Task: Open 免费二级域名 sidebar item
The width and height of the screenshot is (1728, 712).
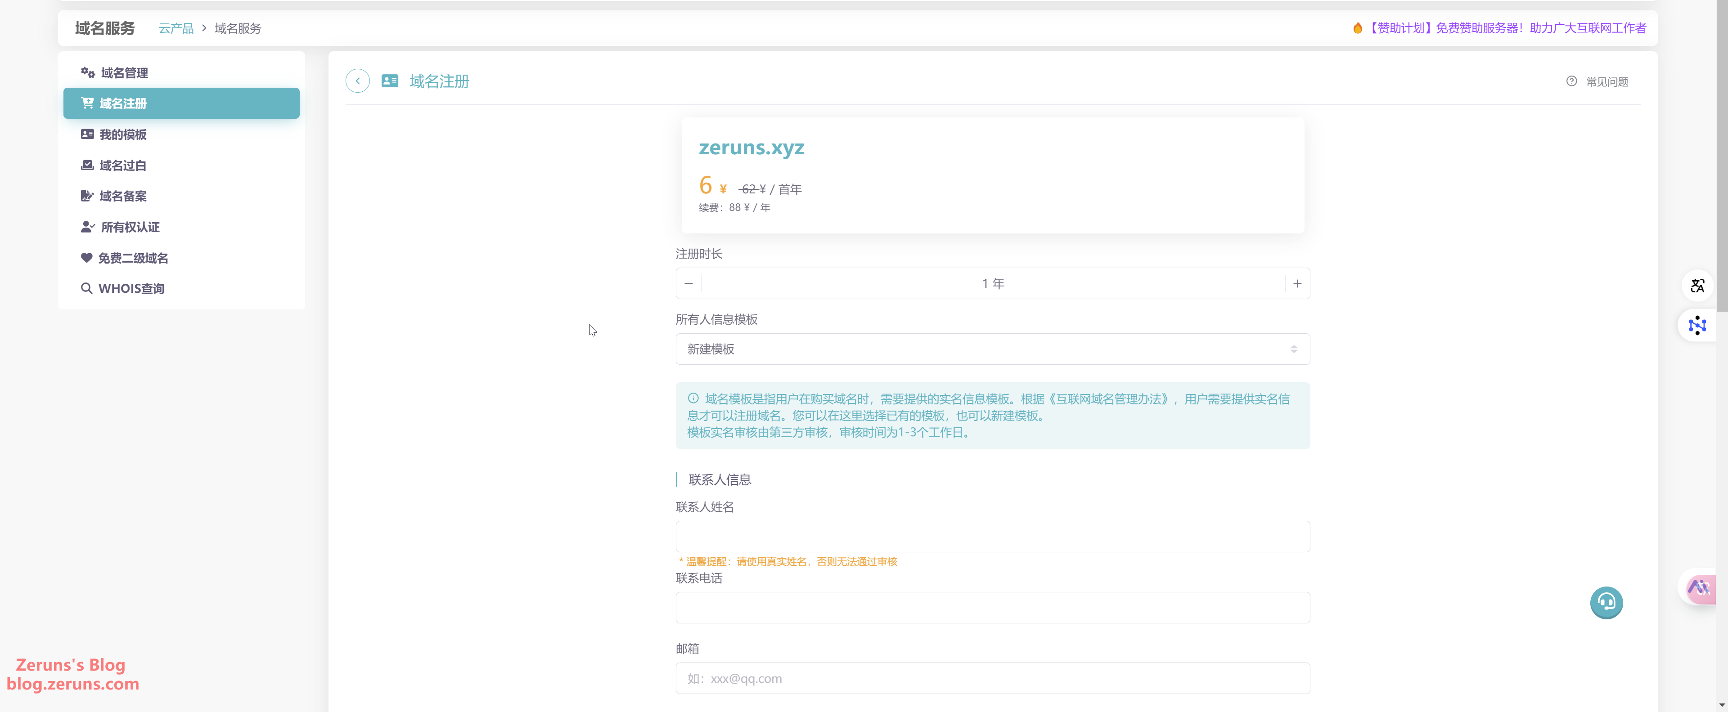Action: pos(133,258)
